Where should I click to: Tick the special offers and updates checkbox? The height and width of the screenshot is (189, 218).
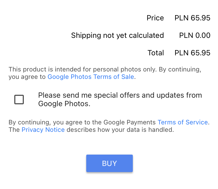coord(19,100)
